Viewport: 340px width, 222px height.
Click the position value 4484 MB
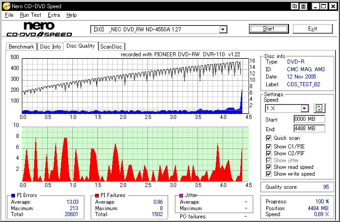click(318, 208)
